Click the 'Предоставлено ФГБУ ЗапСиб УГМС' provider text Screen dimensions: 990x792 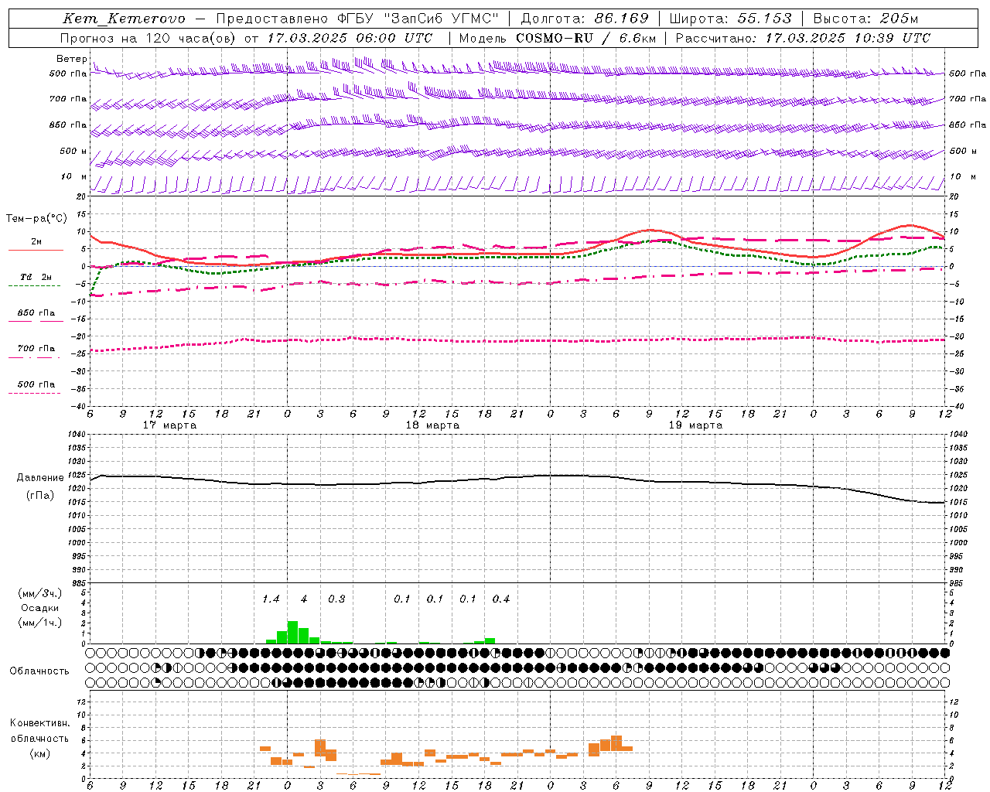point(358,19)
